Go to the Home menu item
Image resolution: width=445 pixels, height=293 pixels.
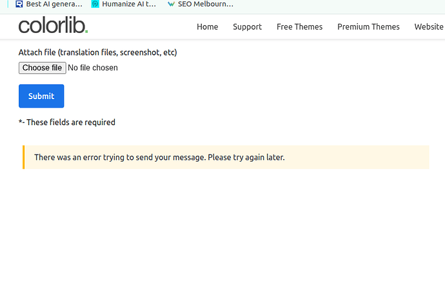[208, 26]
